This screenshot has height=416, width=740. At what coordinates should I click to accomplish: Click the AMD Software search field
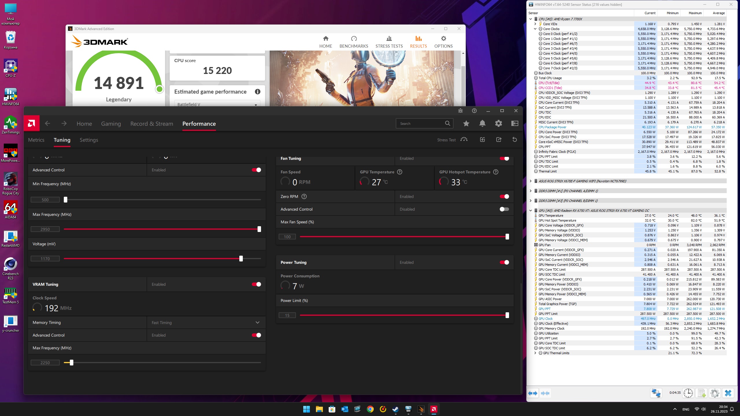(x=421, y=124)
